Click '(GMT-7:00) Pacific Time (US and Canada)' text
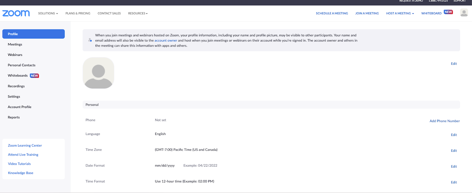The width and height of the screenshot is (472, 193). point(186,150)
